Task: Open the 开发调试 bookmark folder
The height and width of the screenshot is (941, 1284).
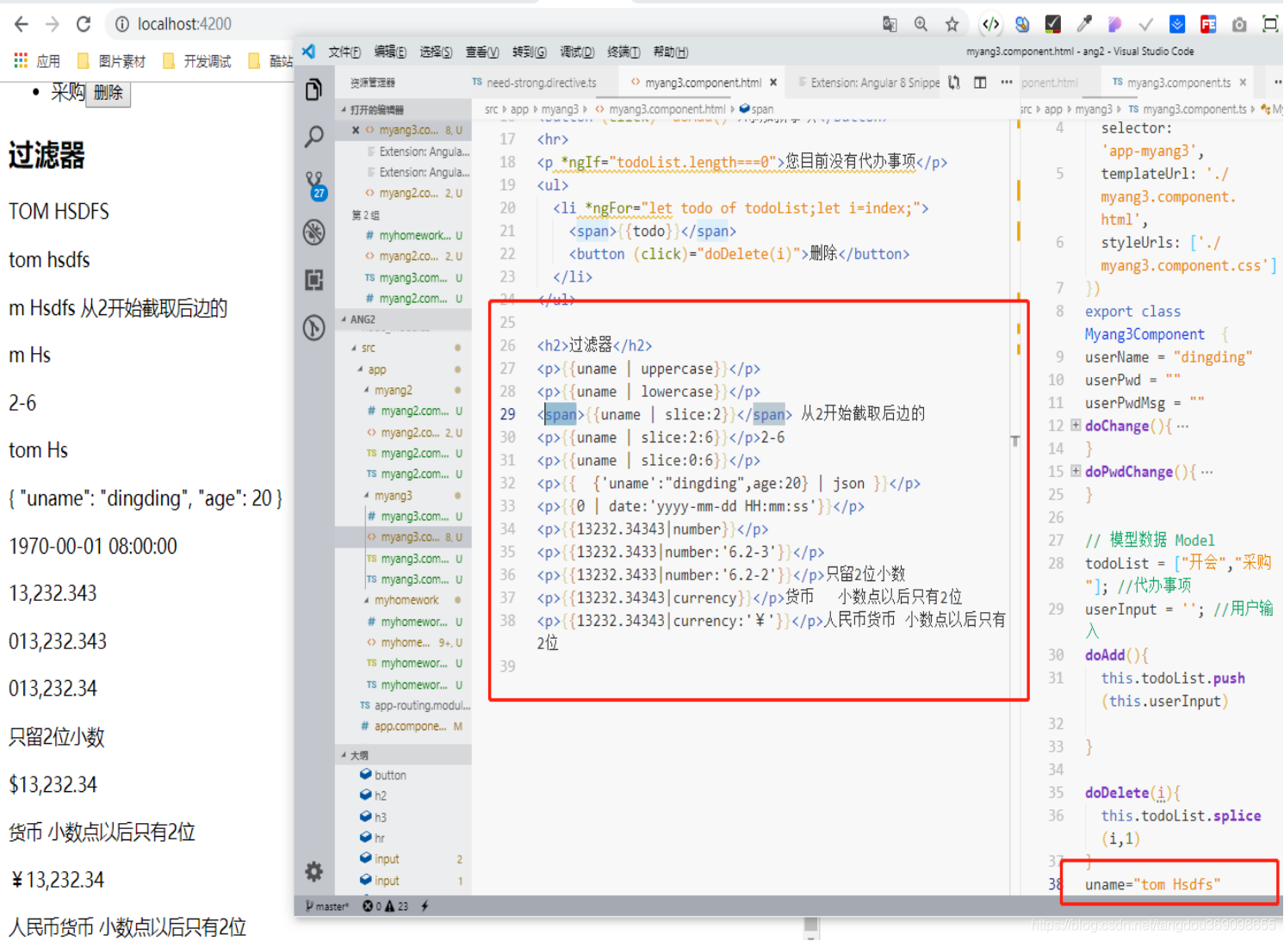Action: [x=197, y=61]
